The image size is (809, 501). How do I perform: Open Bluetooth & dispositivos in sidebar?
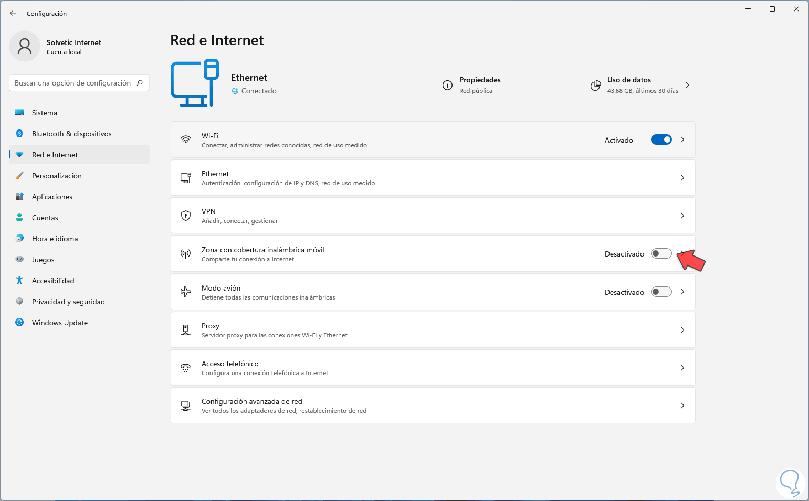tap(71, 134)
